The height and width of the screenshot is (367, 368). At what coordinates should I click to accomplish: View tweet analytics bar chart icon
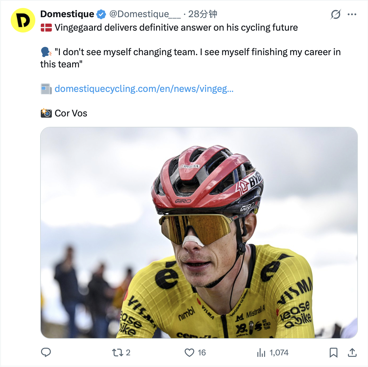(x=261, y=353)
